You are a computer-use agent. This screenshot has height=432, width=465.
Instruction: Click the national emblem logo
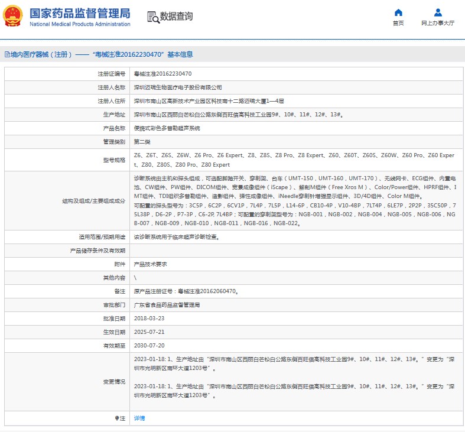14,17
